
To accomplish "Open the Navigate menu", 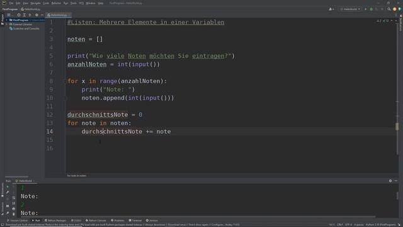I will (35, 3).
